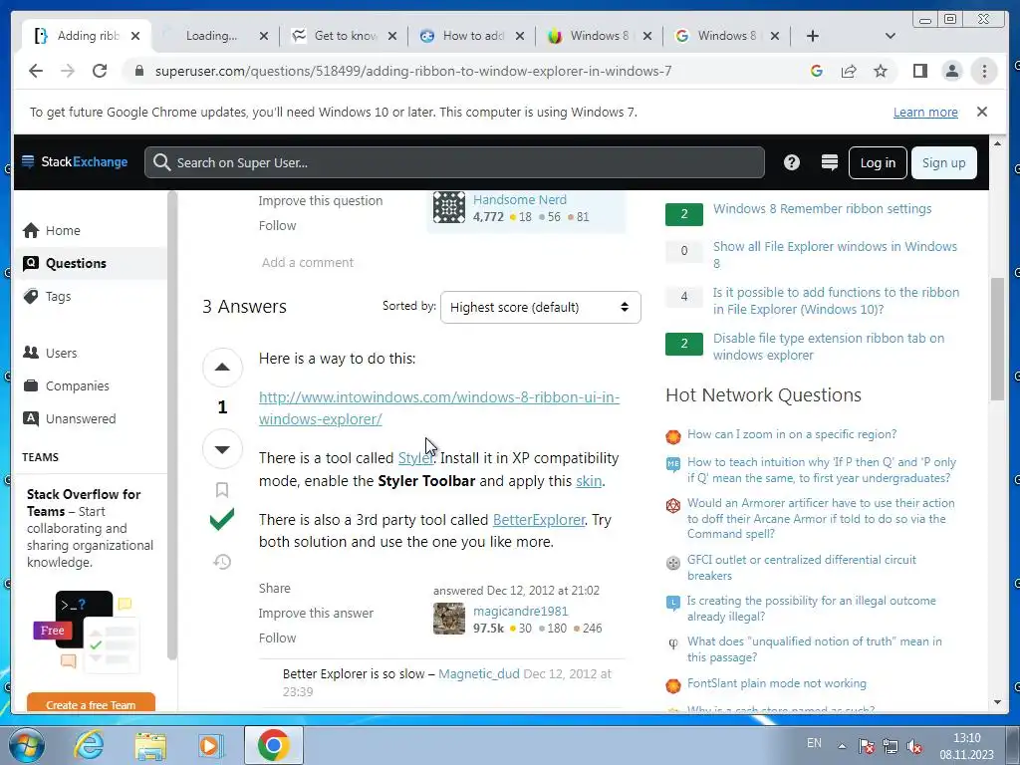Open the BetterExplorer link
The image size is (1020, 765).
(x=539, y=520)
